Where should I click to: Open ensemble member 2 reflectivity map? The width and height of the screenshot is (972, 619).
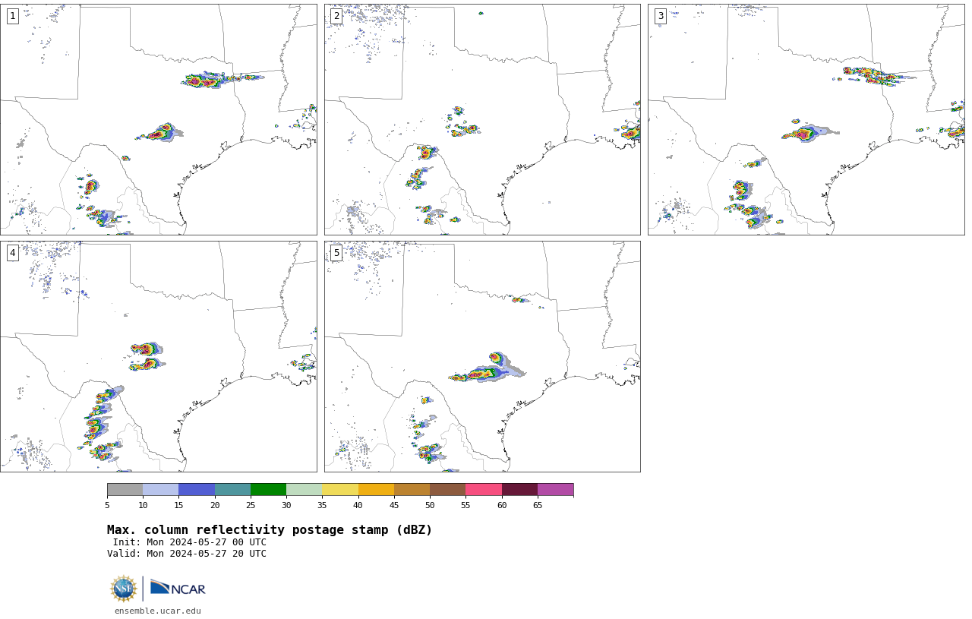coord(482,119)
